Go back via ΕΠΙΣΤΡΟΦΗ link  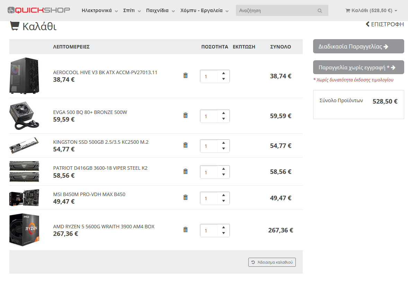click(385, 24)
